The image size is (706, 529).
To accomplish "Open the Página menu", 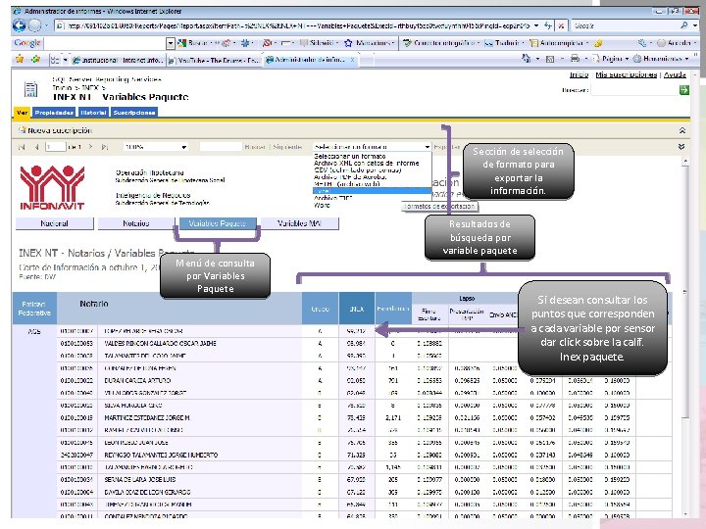I will click(611, 59).
